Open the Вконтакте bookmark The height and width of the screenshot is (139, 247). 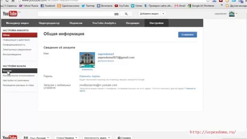click(105, 6)
